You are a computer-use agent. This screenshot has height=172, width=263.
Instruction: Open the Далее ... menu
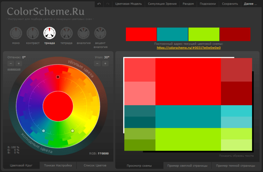(251, 4)
